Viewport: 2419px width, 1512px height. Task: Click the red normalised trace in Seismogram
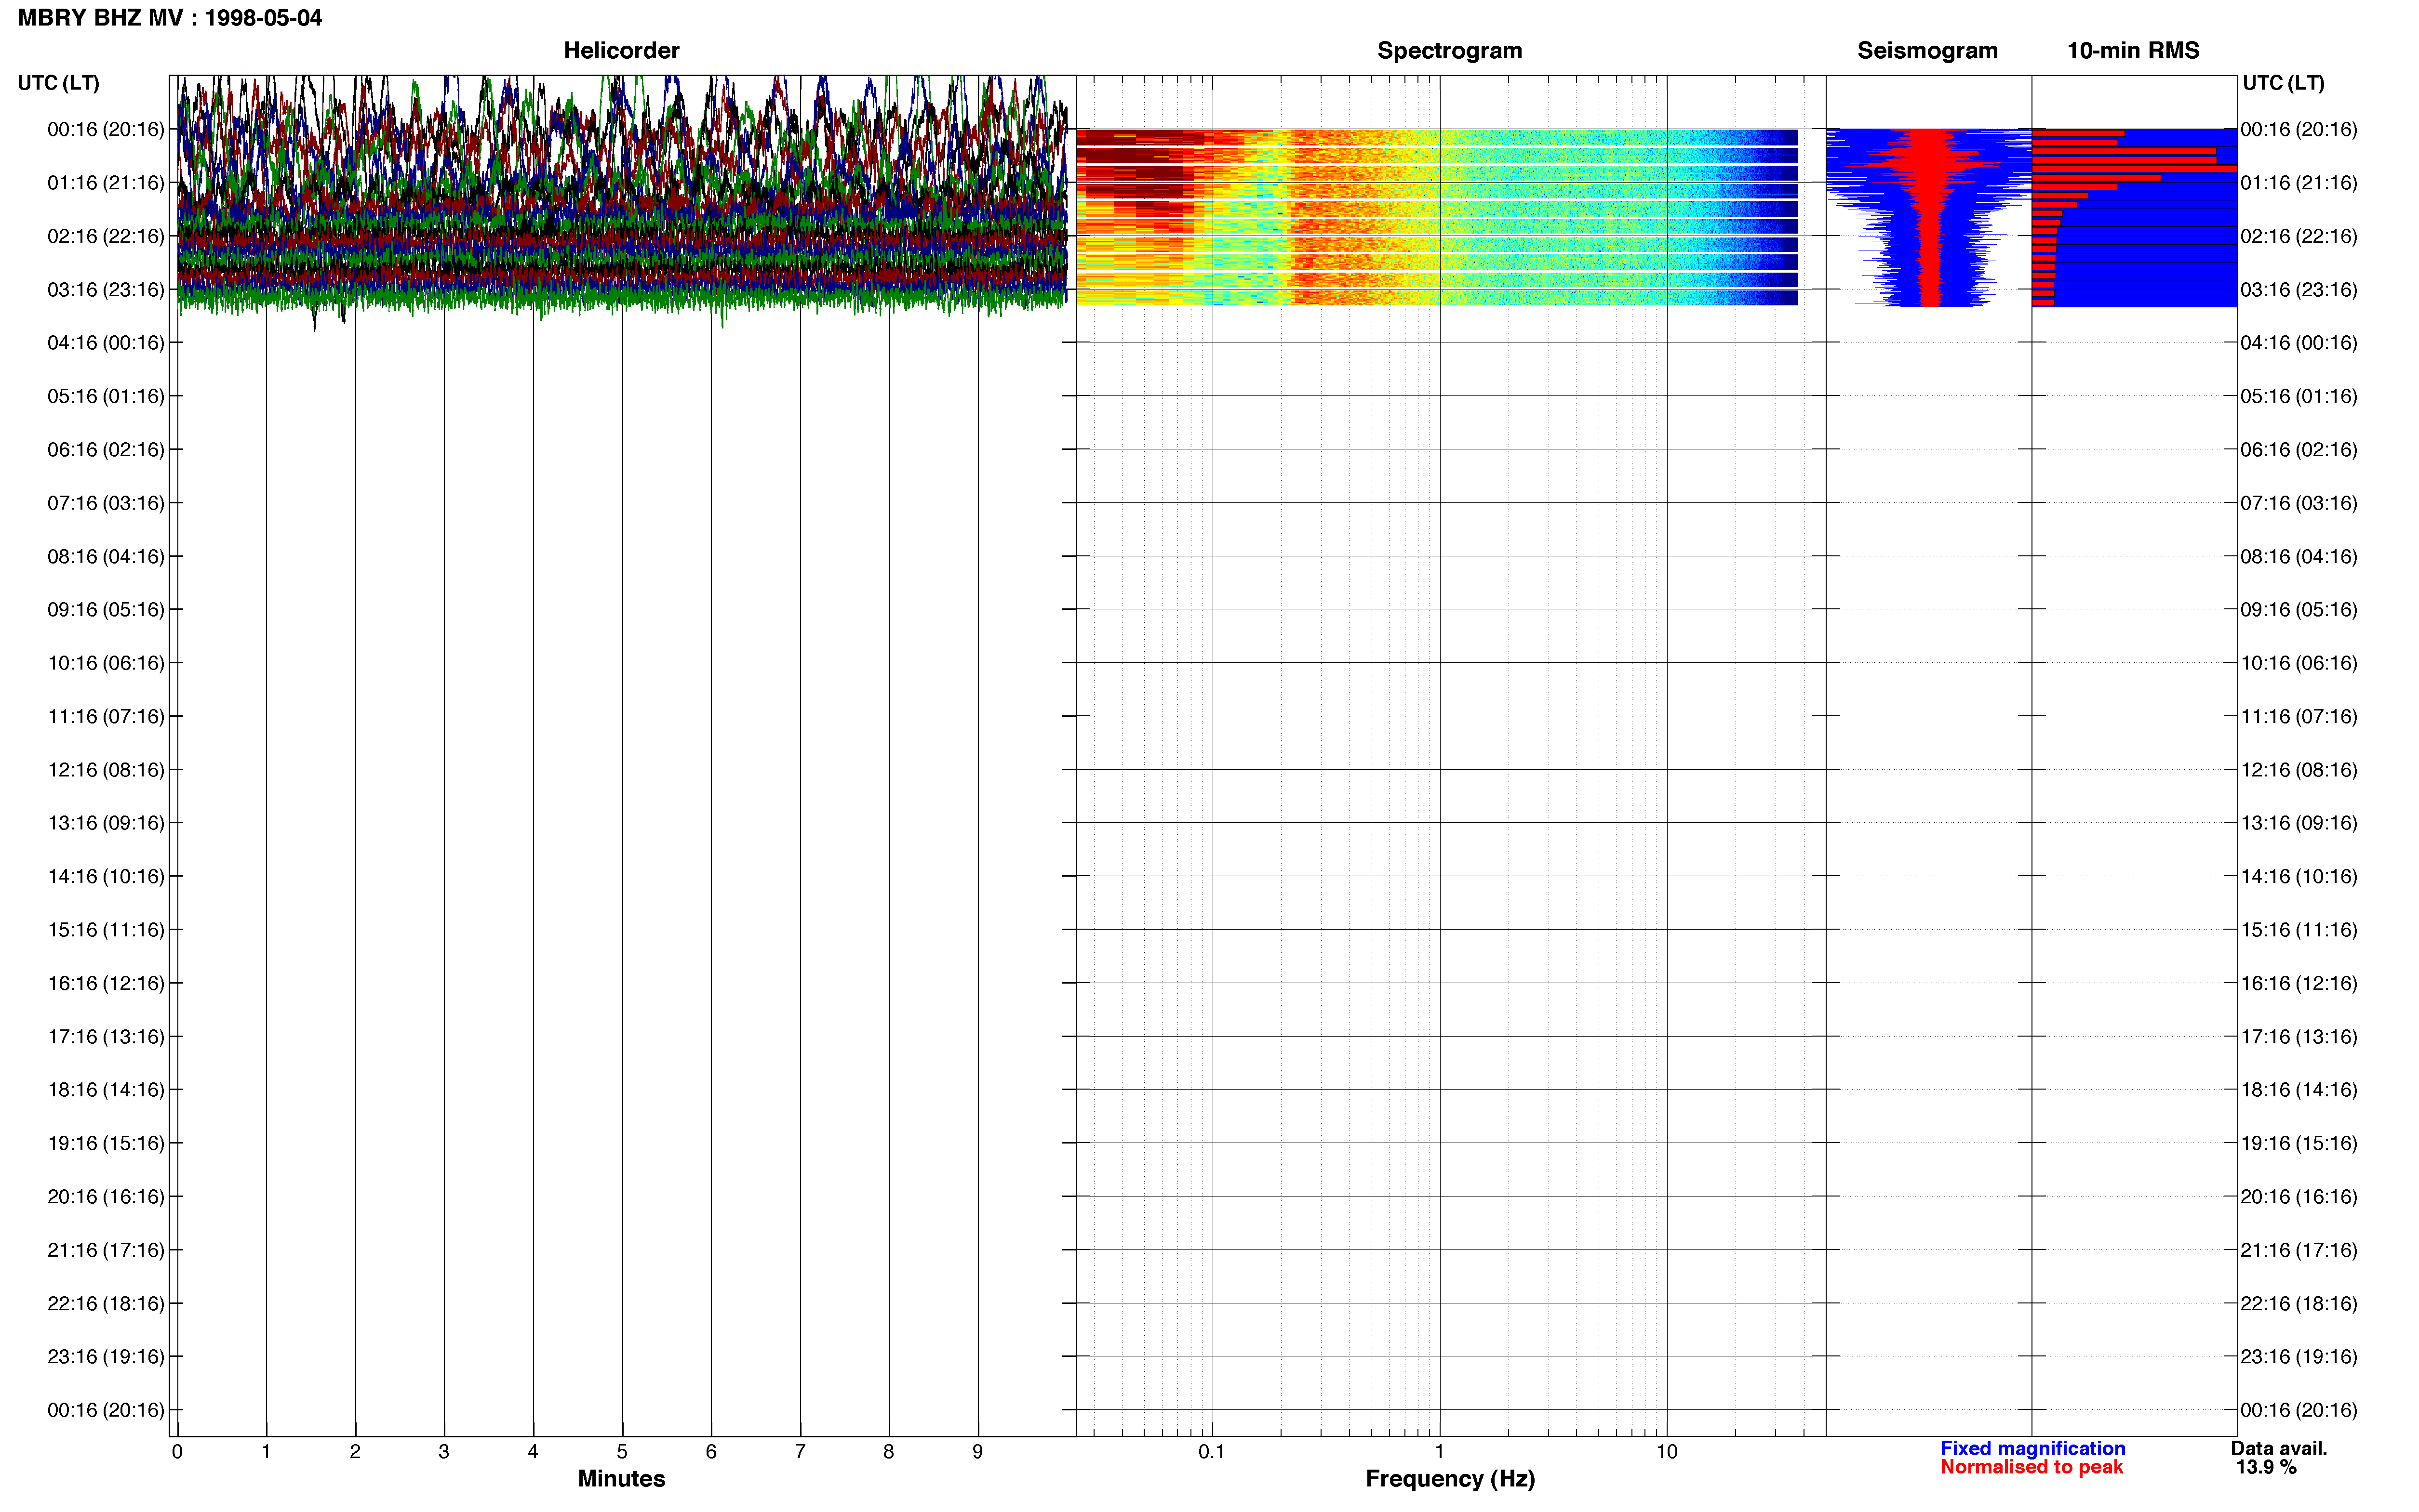[1930, 217]
